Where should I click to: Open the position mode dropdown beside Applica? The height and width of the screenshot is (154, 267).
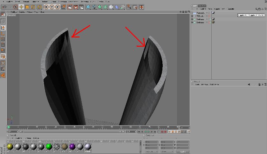click(151, 151)
